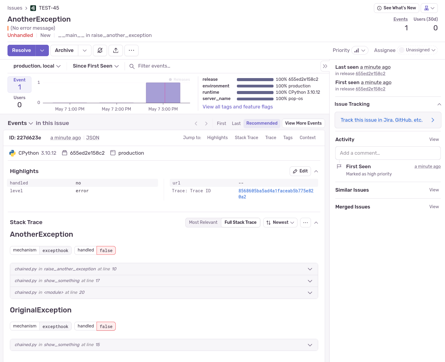The image size is (445, 362).
Task: Select the Event count toggle
Action: (x=19, y=84)
